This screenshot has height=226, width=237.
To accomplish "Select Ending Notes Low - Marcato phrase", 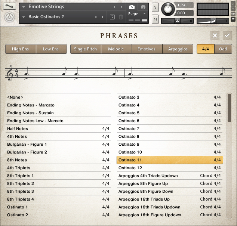I will click(58, 121).
